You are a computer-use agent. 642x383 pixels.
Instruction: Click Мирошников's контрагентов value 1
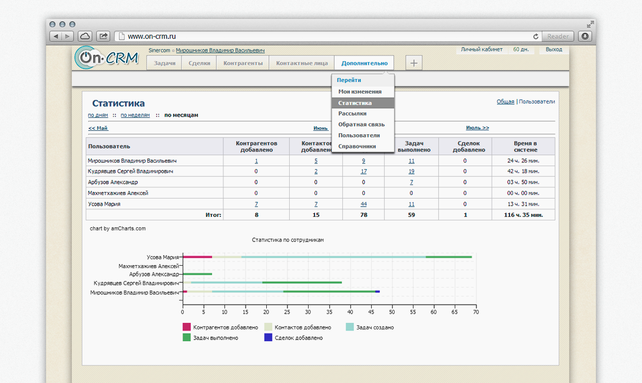[256, 161]
